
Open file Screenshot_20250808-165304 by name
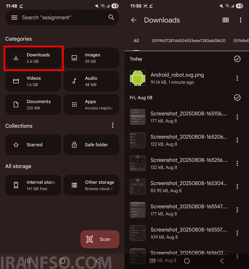click(189, 183)
